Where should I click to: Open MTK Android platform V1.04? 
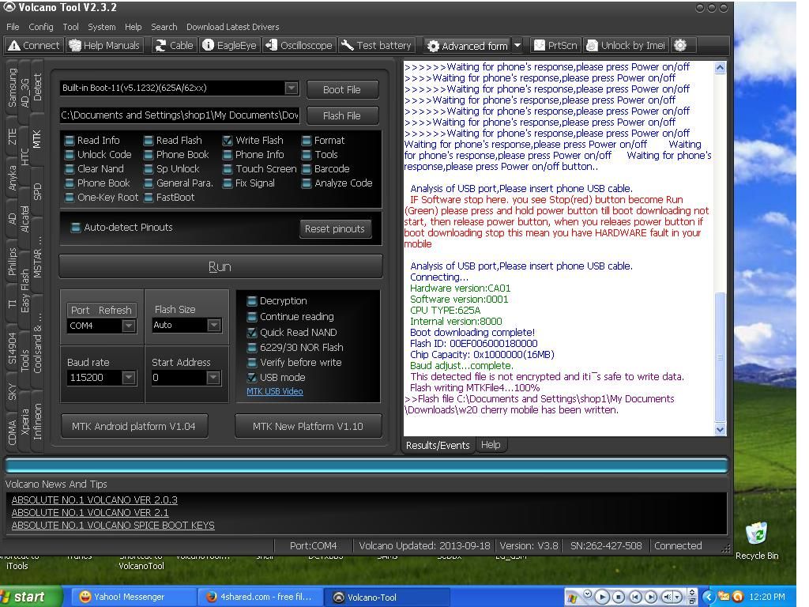pyautogui.click(x=134, y=426)
